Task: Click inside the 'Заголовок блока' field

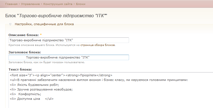Action: (x=69, y=57)
